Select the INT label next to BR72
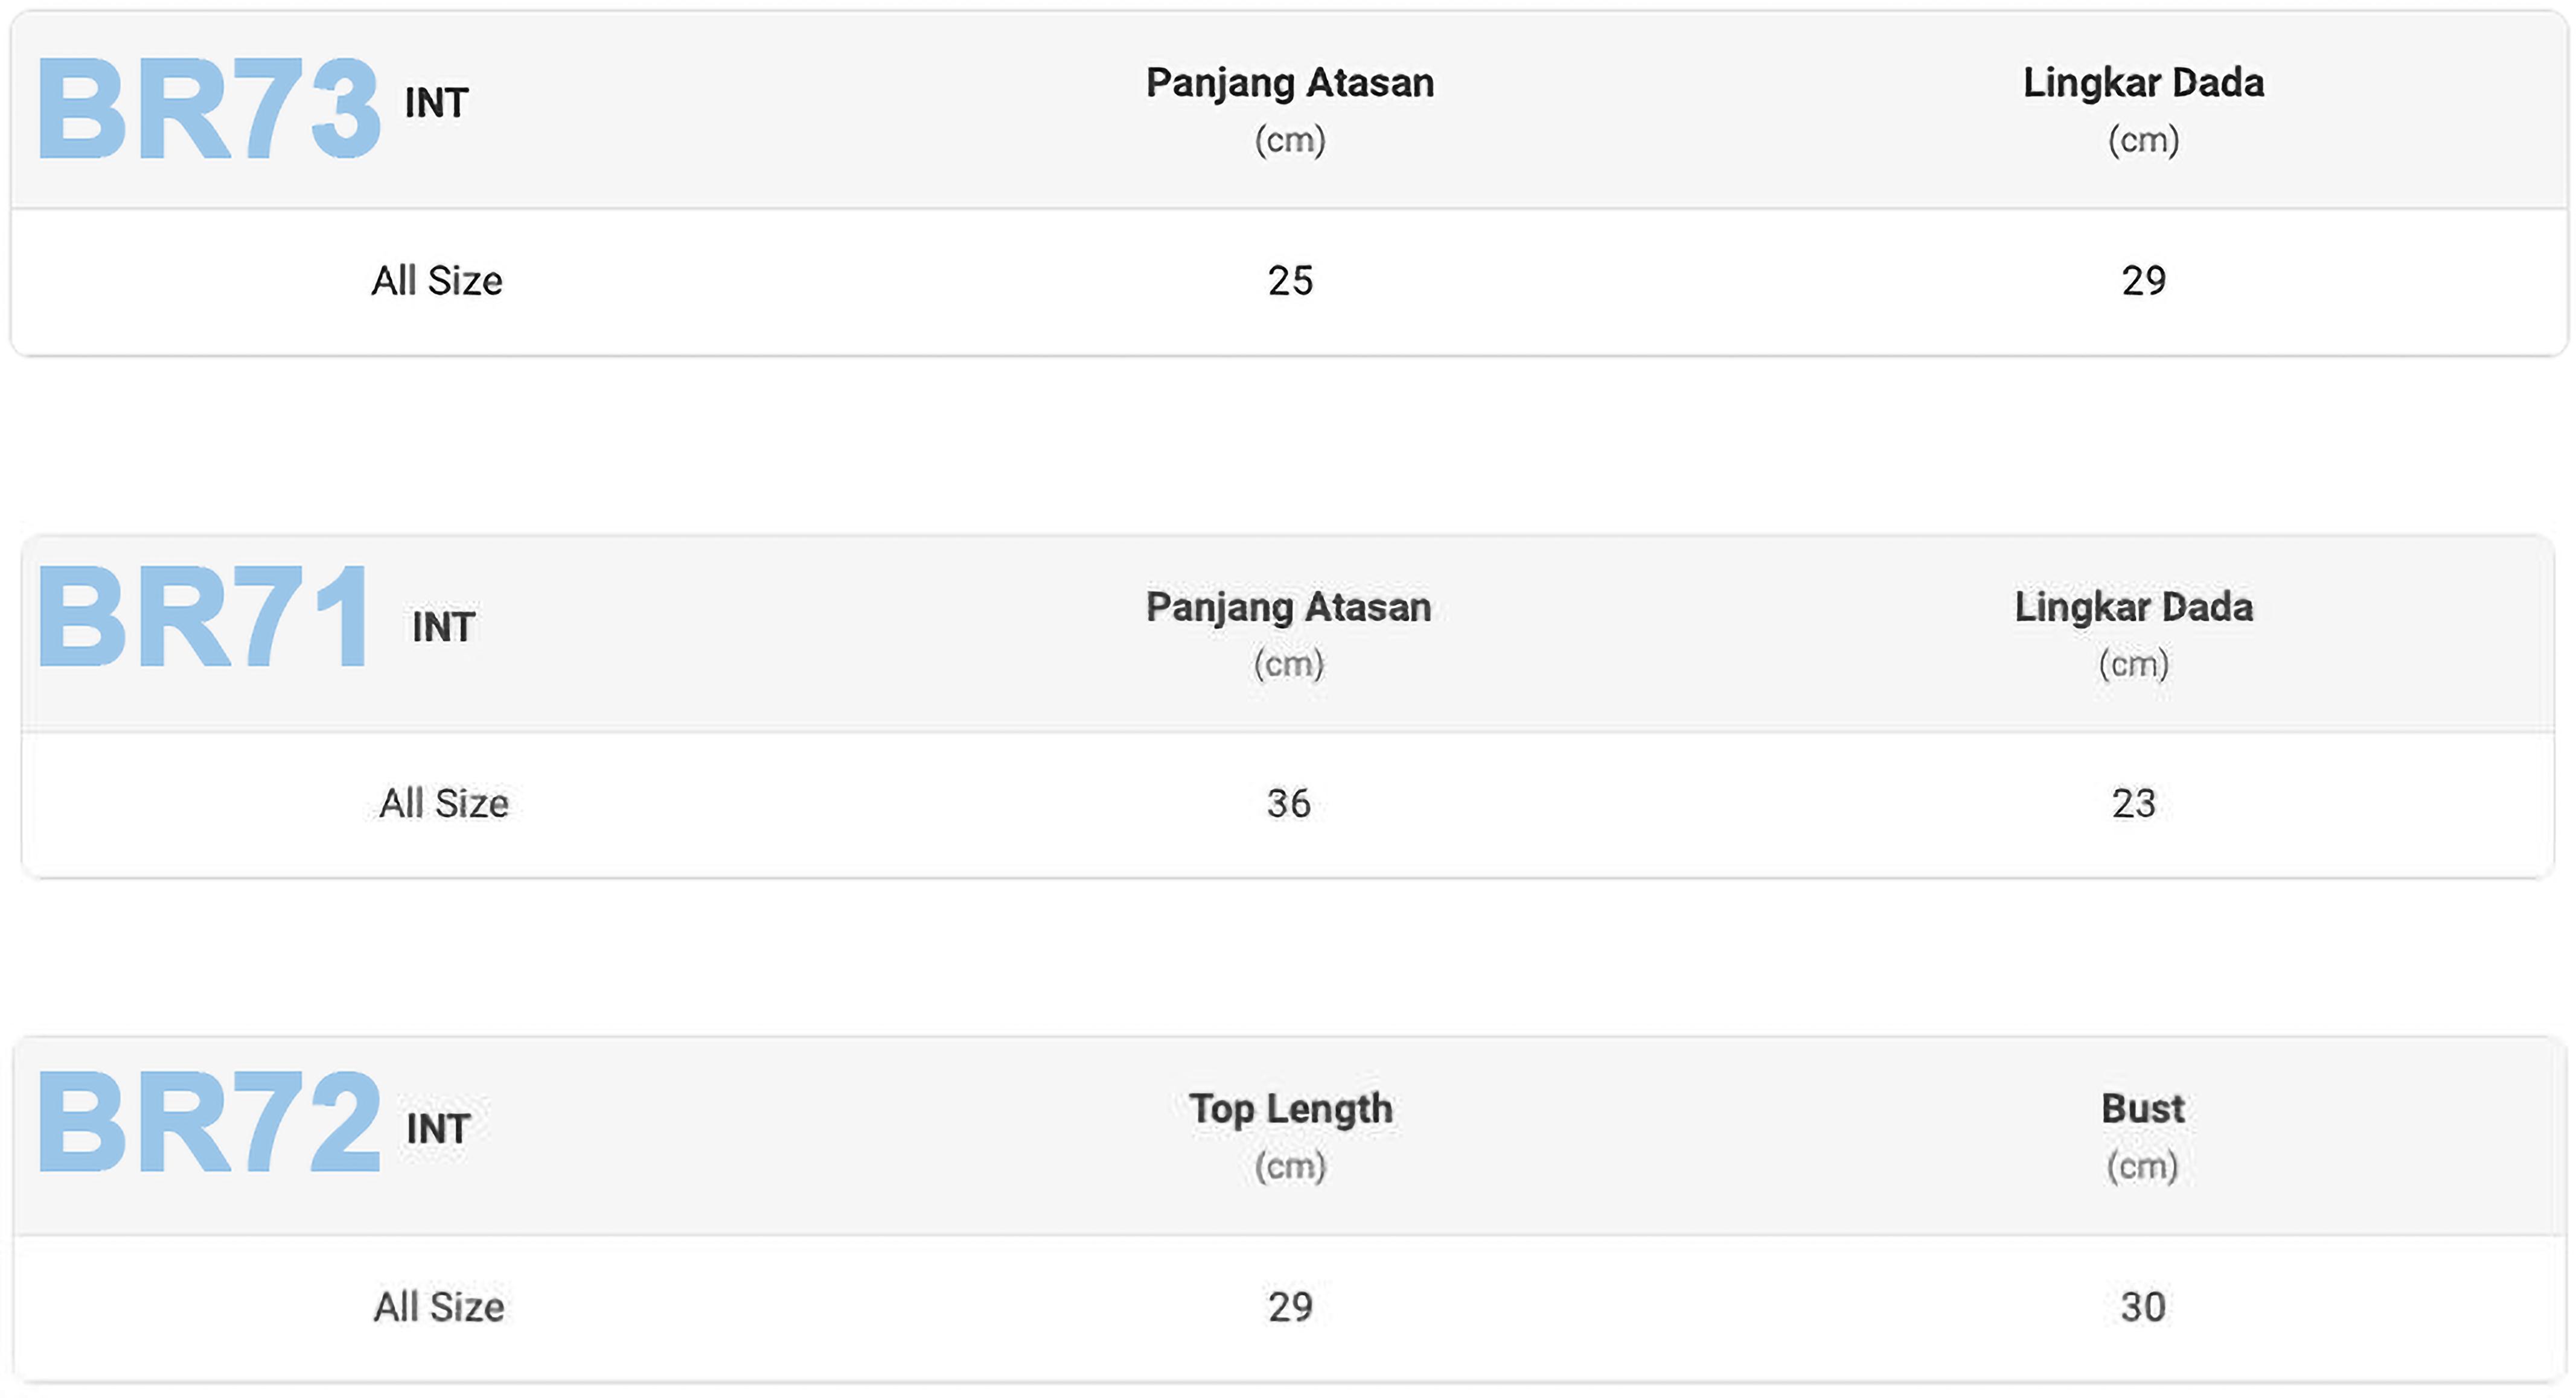Image resolution: width=2576 pixels, height=1398 pixels. [x=438, y=1129]
